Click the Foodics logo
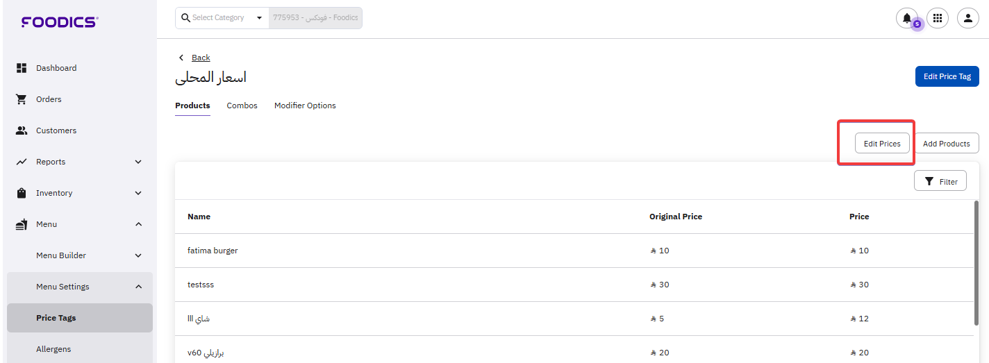Screen dimensions: 989x363 [60, 22]
